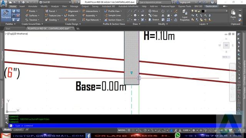Switch to the Annotate ribbon tab
Screen dimensions: 246x138
point(33,7)
